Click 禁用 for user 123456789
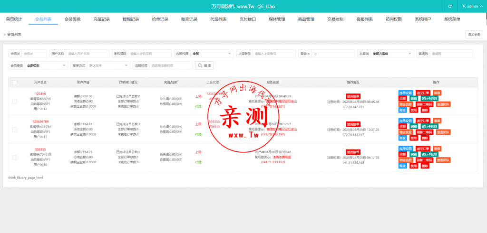The height and width of the screenshot is (233, 487). (x=413, y=138)
